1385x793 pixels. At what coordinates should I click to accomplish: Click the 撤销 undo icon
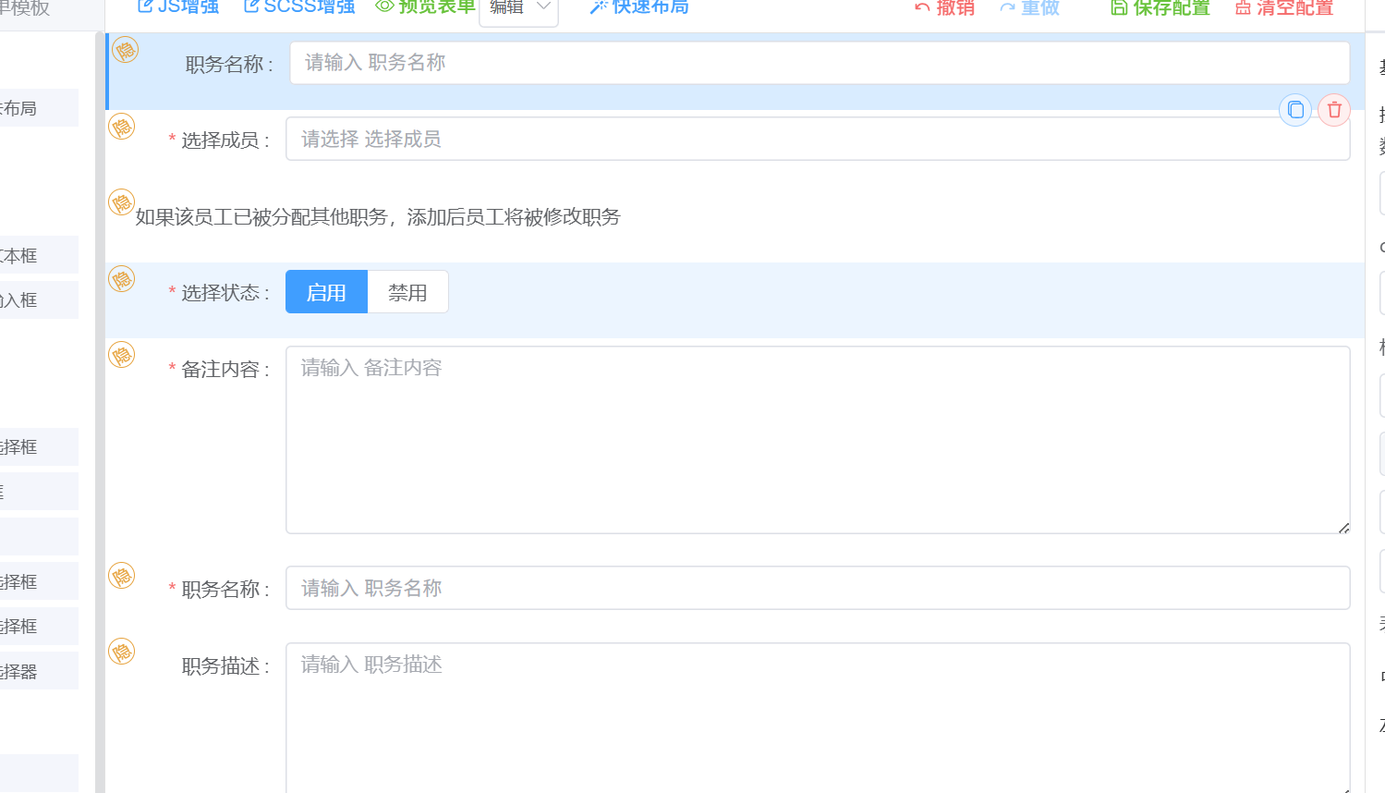pos(922,8)
